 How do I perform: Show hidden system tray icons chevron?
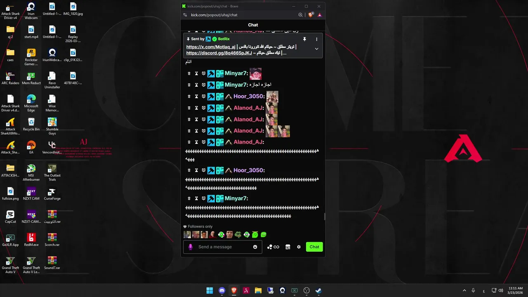464,290
